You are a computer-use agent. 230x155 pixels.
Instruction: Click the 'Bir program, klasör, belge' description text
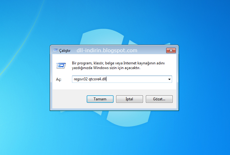(118, 66)
